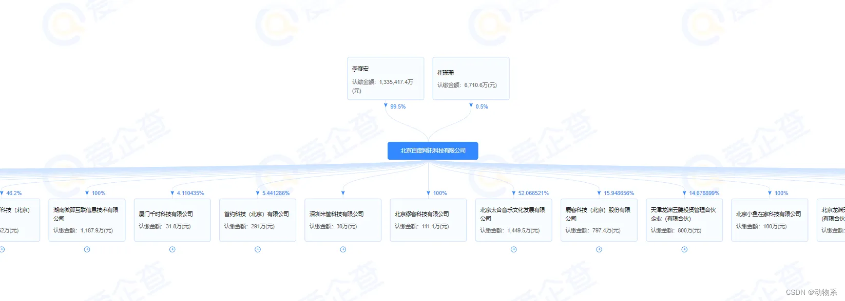Open the 北京缪客科技有限公司 card

pyautogui.click(x=428, y=220)
